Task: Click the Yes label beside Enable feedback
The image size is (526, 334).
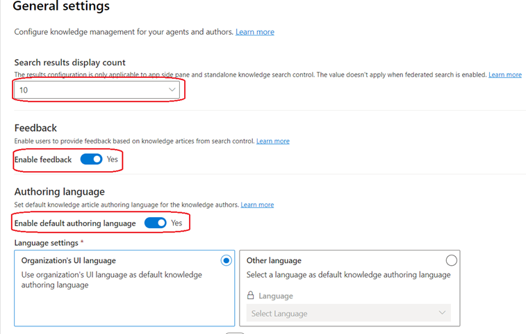Action: [x=113, y=159]
